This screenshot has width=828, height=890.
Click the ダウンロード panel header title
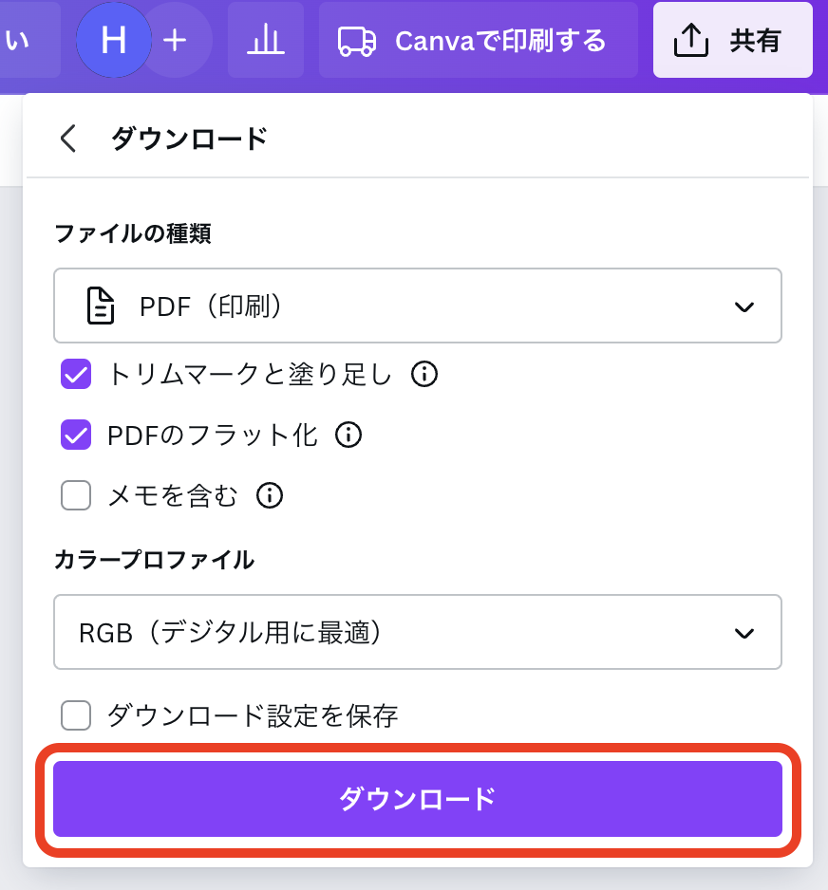tap(190, 139)
